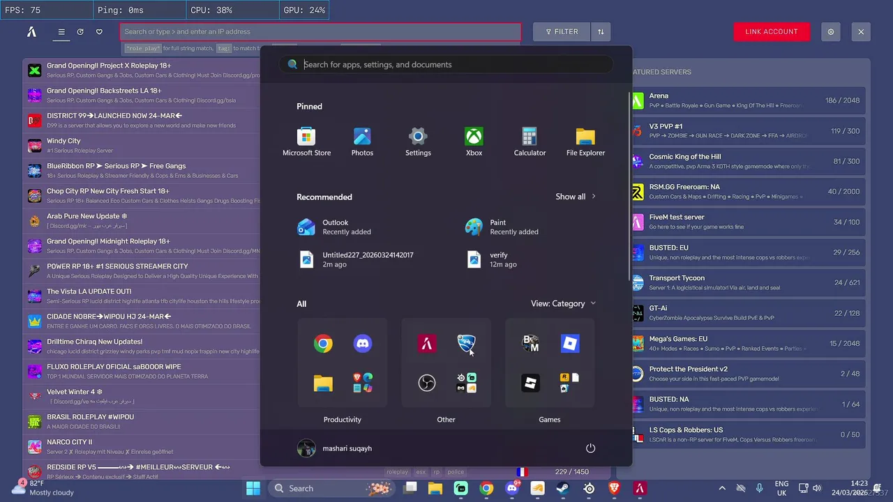Open Settings from the pinned apps
This screenshot has height=502, width=893.
418,142
